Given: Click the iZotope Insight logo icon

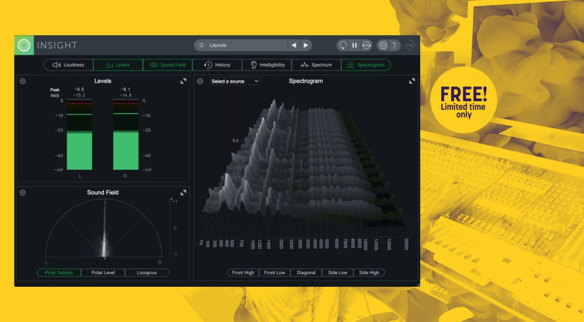Looking at the screenshot, I should pyautogui.click(x=24, y=45).
